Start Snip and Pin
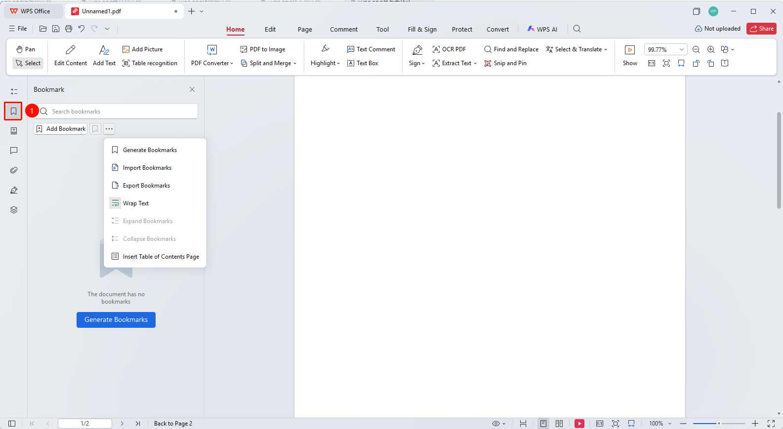 pyautogui.click(x=505, y=63)
